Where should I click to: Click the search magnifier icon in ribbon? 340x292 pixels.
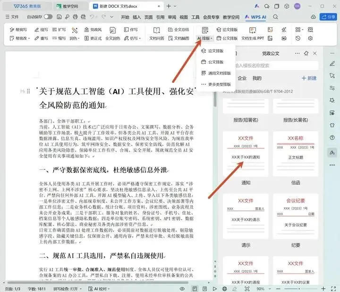pyautogui.click(x=276, y=17)
